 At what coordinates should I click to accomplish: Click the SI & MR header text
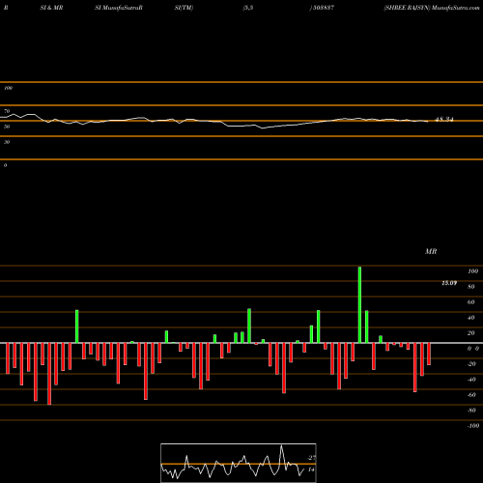tap(51, 8)
